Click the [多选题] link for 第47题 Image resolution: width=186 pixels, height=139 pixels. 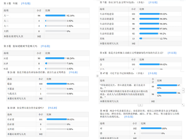[153, 73]
